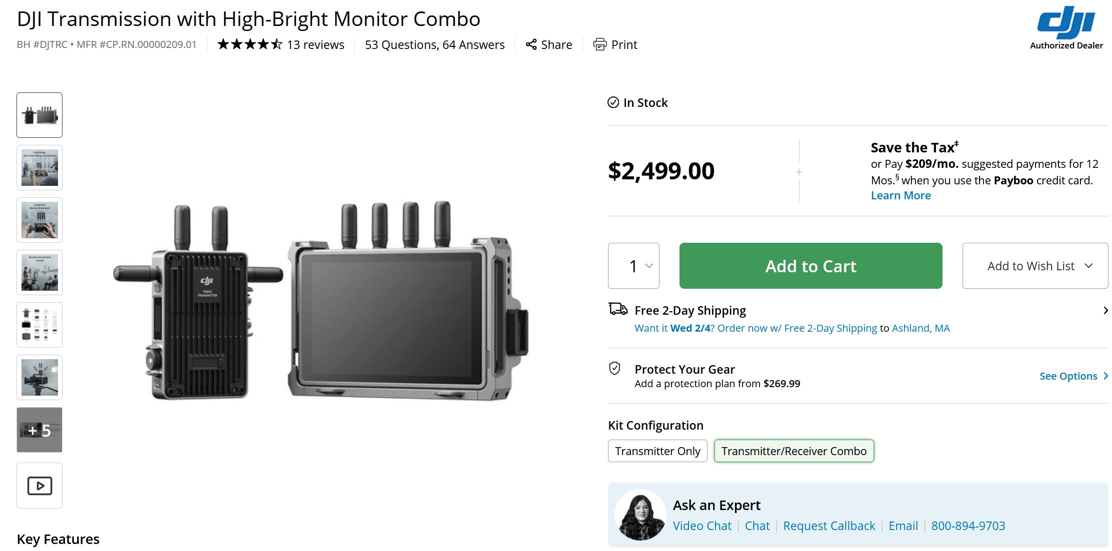Open the quantity dropdown

click(633, 266)
